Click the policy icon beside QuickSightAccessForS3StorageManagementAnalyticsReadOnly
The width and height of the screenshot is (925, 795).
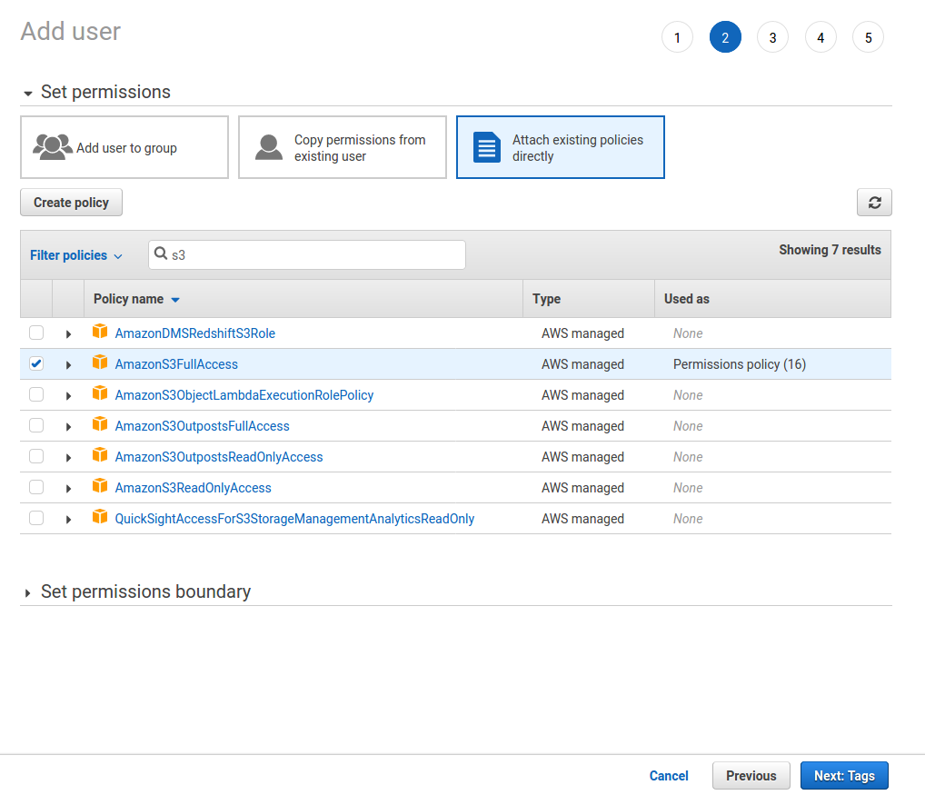[100, 517]
